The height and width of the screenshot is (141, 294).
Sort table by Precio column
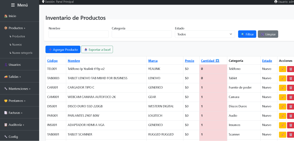189,61
